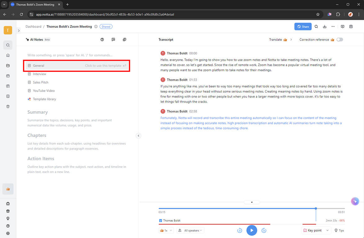Image resolution: width=364 pixels, height=238 pixels.
Task: Open the 1x playback speed dropdown
Action: pyautogui.click(x=166, y=231)
